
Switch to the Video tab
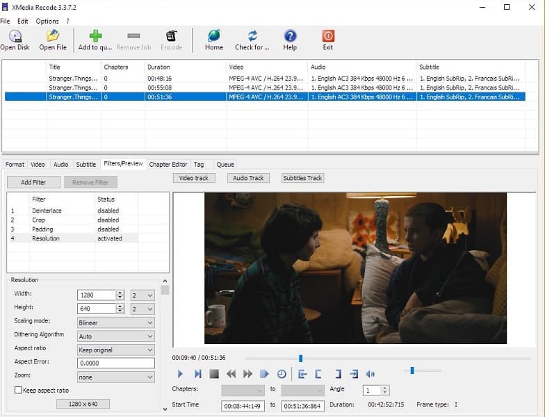(38, 164)
